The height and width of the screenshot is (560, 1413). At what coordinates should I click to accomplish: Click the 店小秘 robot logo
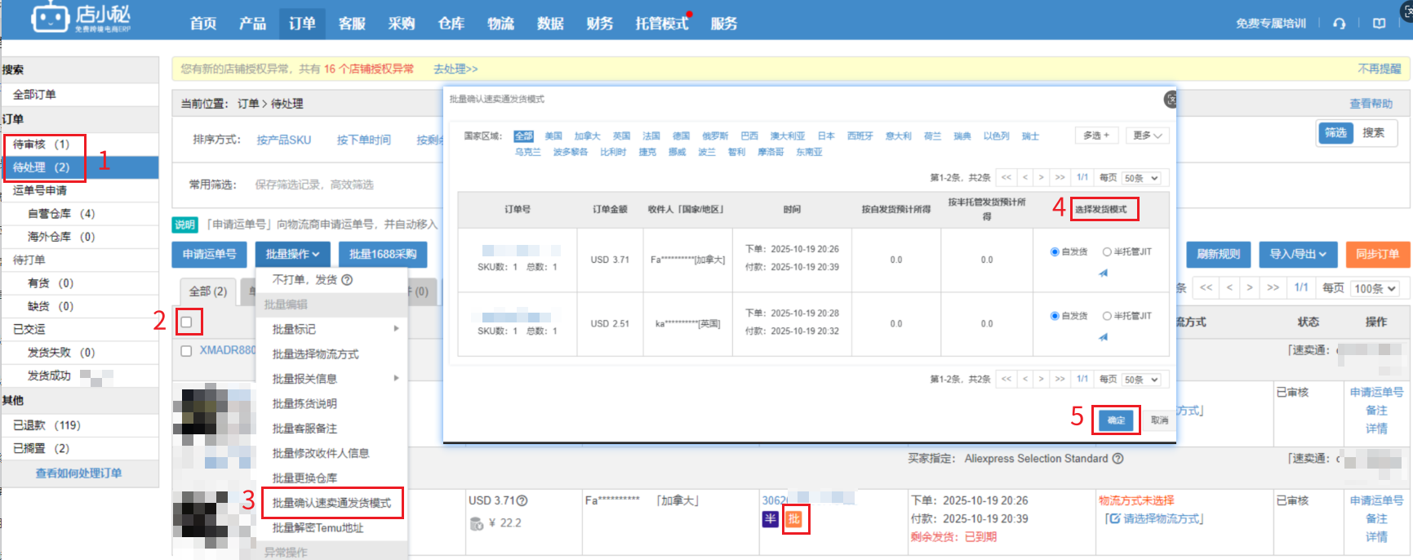click(x=51, y=18)
